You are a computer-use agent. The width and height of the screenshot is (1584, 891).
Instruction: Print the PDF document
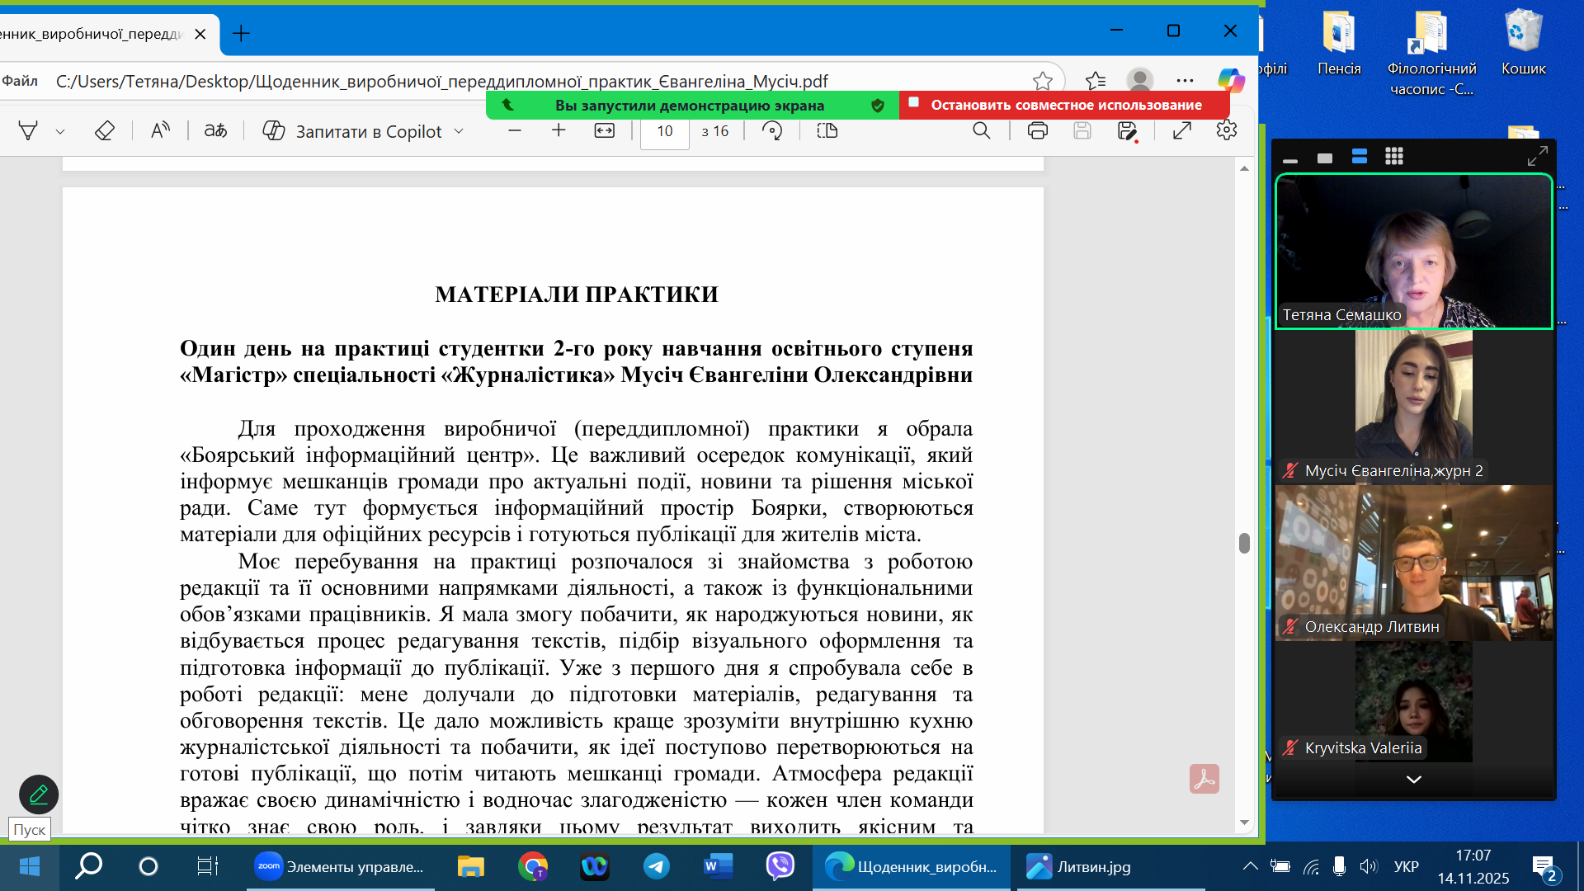pos(1037,131)
